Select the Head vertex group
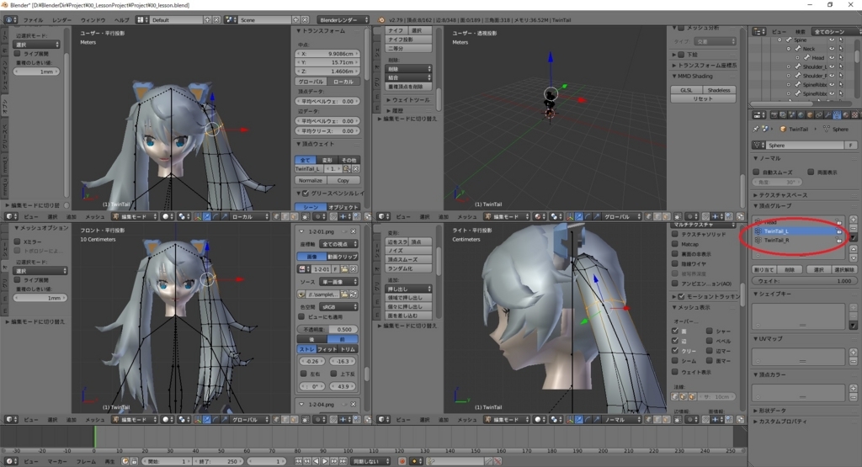The image size is (862, 467). [x=797, y=222]
